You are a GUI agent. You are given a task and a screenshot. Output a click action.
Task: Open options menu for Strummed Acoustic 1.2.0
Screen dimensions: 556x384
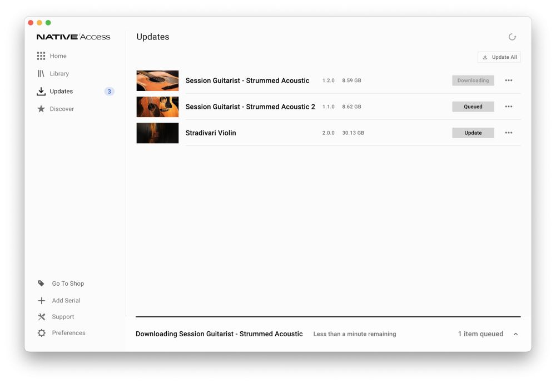509,80
